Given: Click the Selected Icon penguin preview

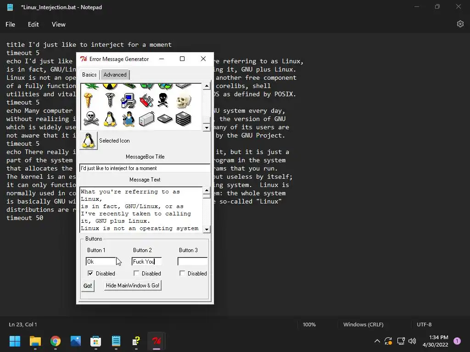Looking at the screenshot, I should pos(89,140).
